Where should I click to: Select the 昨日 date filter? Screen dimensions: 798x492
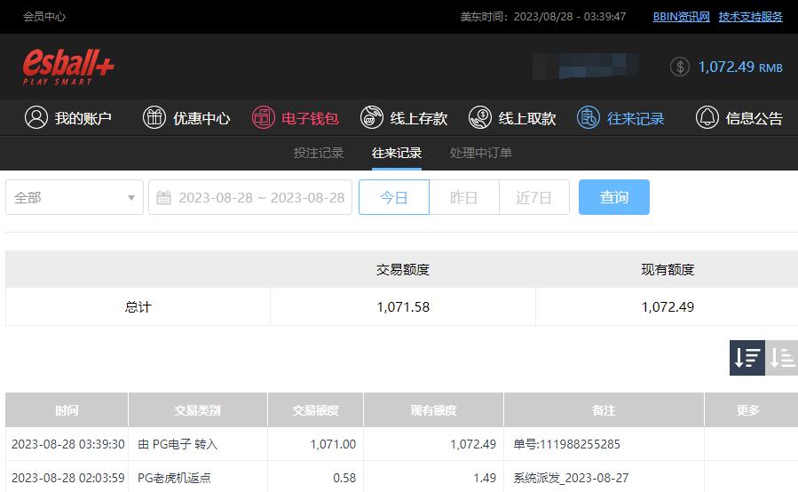point(463,197)
